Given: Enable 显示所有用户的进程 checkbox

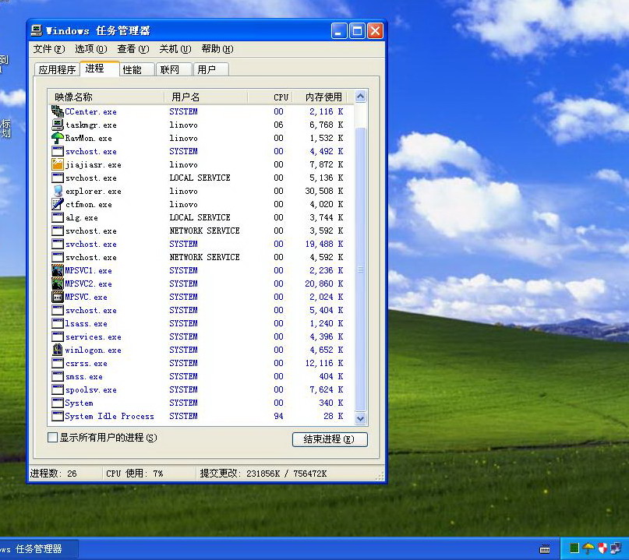Looking at the screenshot, I should tap(52, 438).
